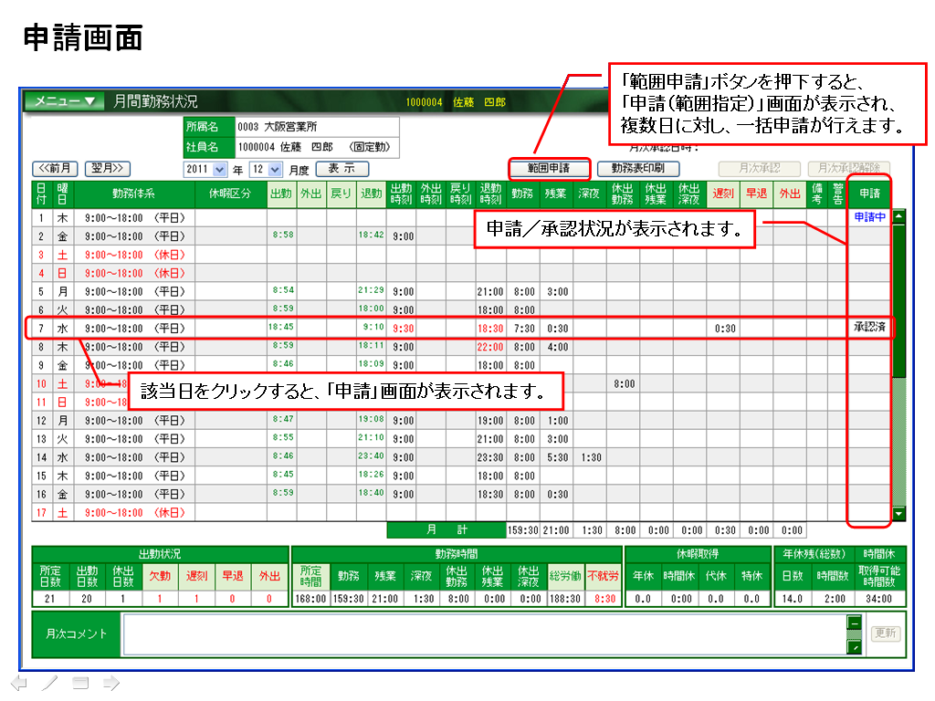Click the table scrollbar down arrow

coord(898,513)
